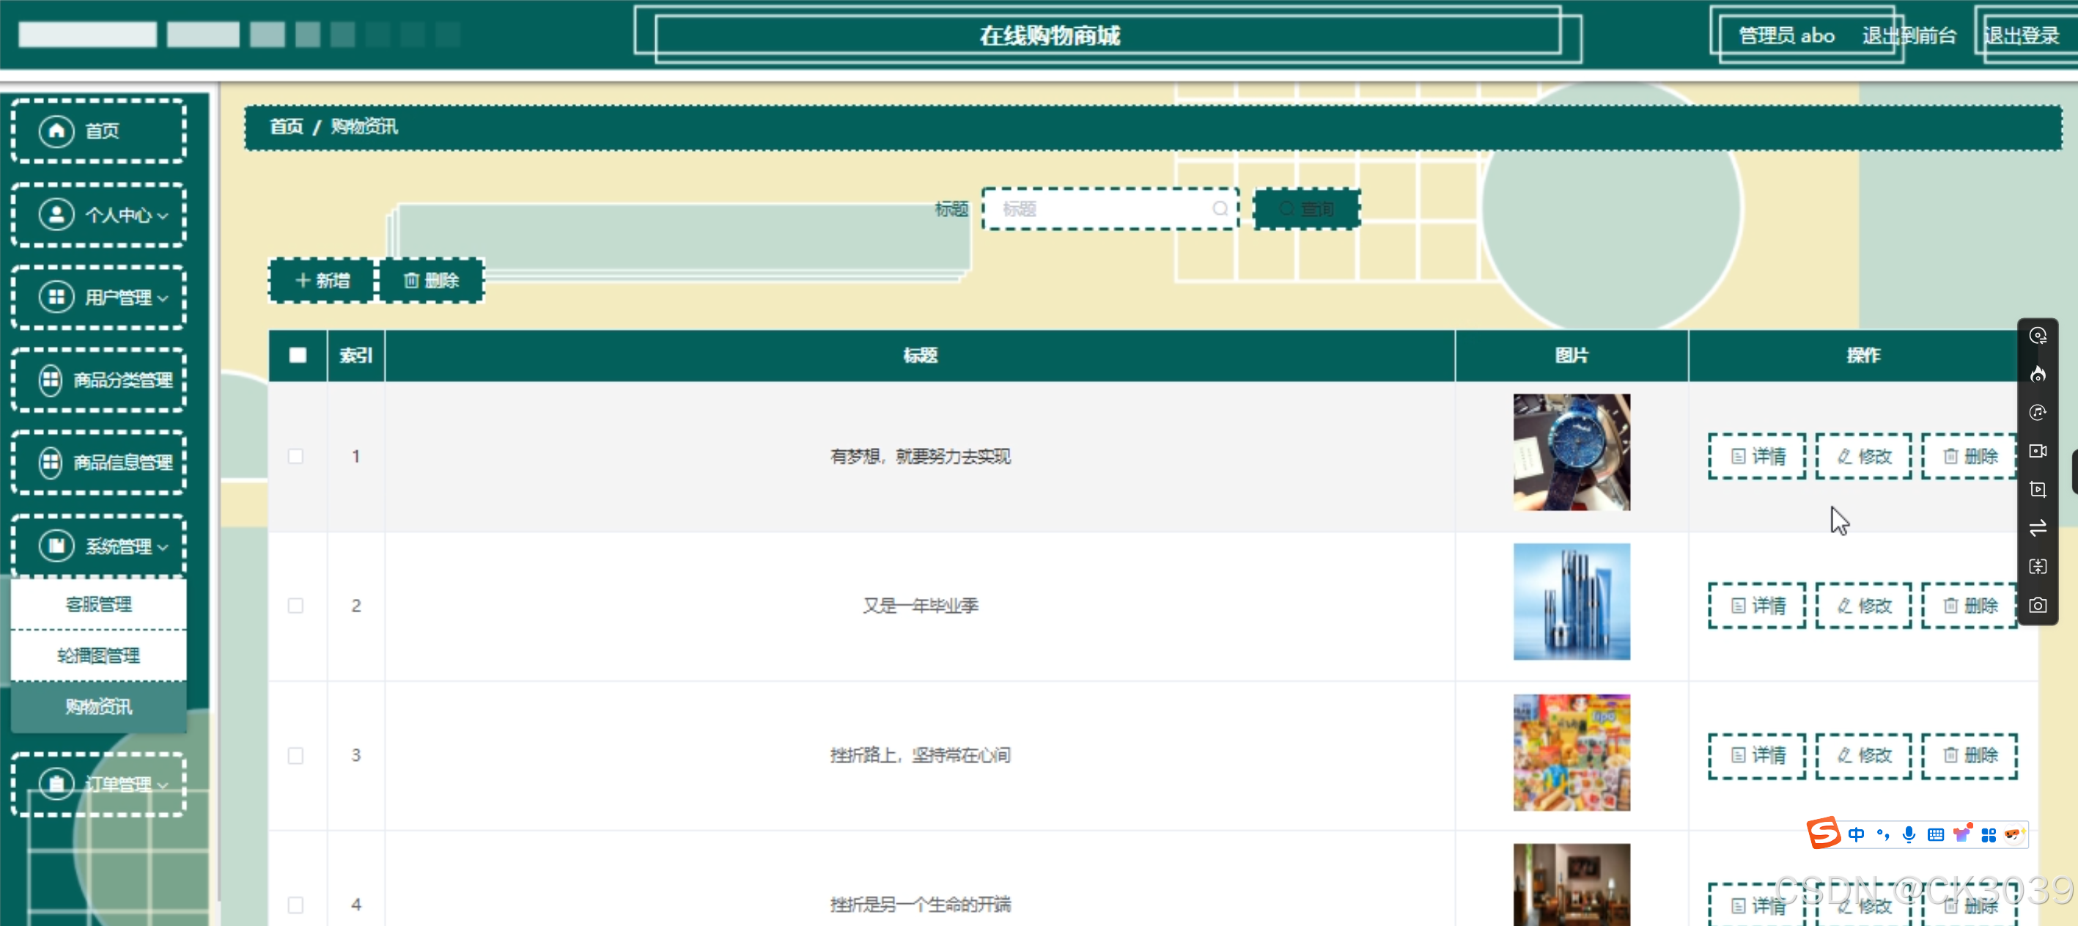Click the search magnifier inside 标题 field

coord(1220,209)
